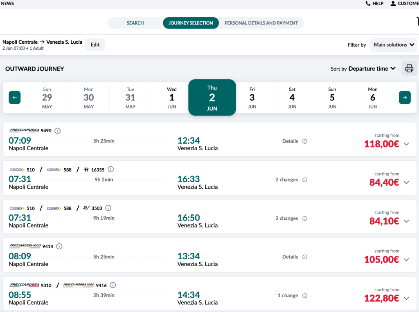Click the Regionale R logo of train 16355

pos(86,169)
